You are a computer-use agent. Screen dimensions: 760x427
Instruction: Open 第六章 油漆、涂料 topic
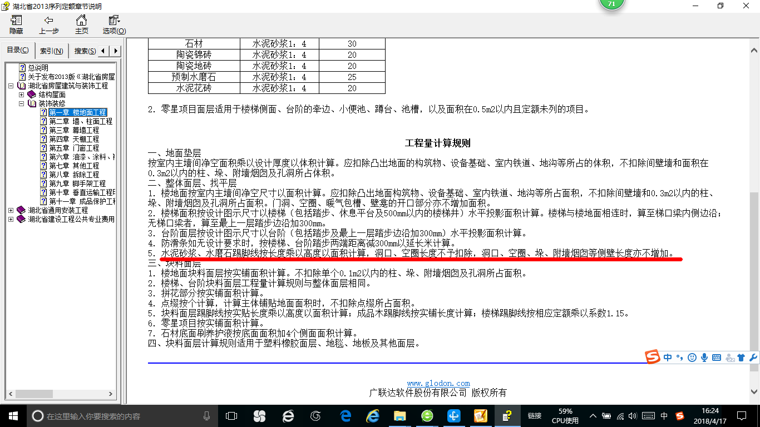pyautogui.click(x=82, y=157)
